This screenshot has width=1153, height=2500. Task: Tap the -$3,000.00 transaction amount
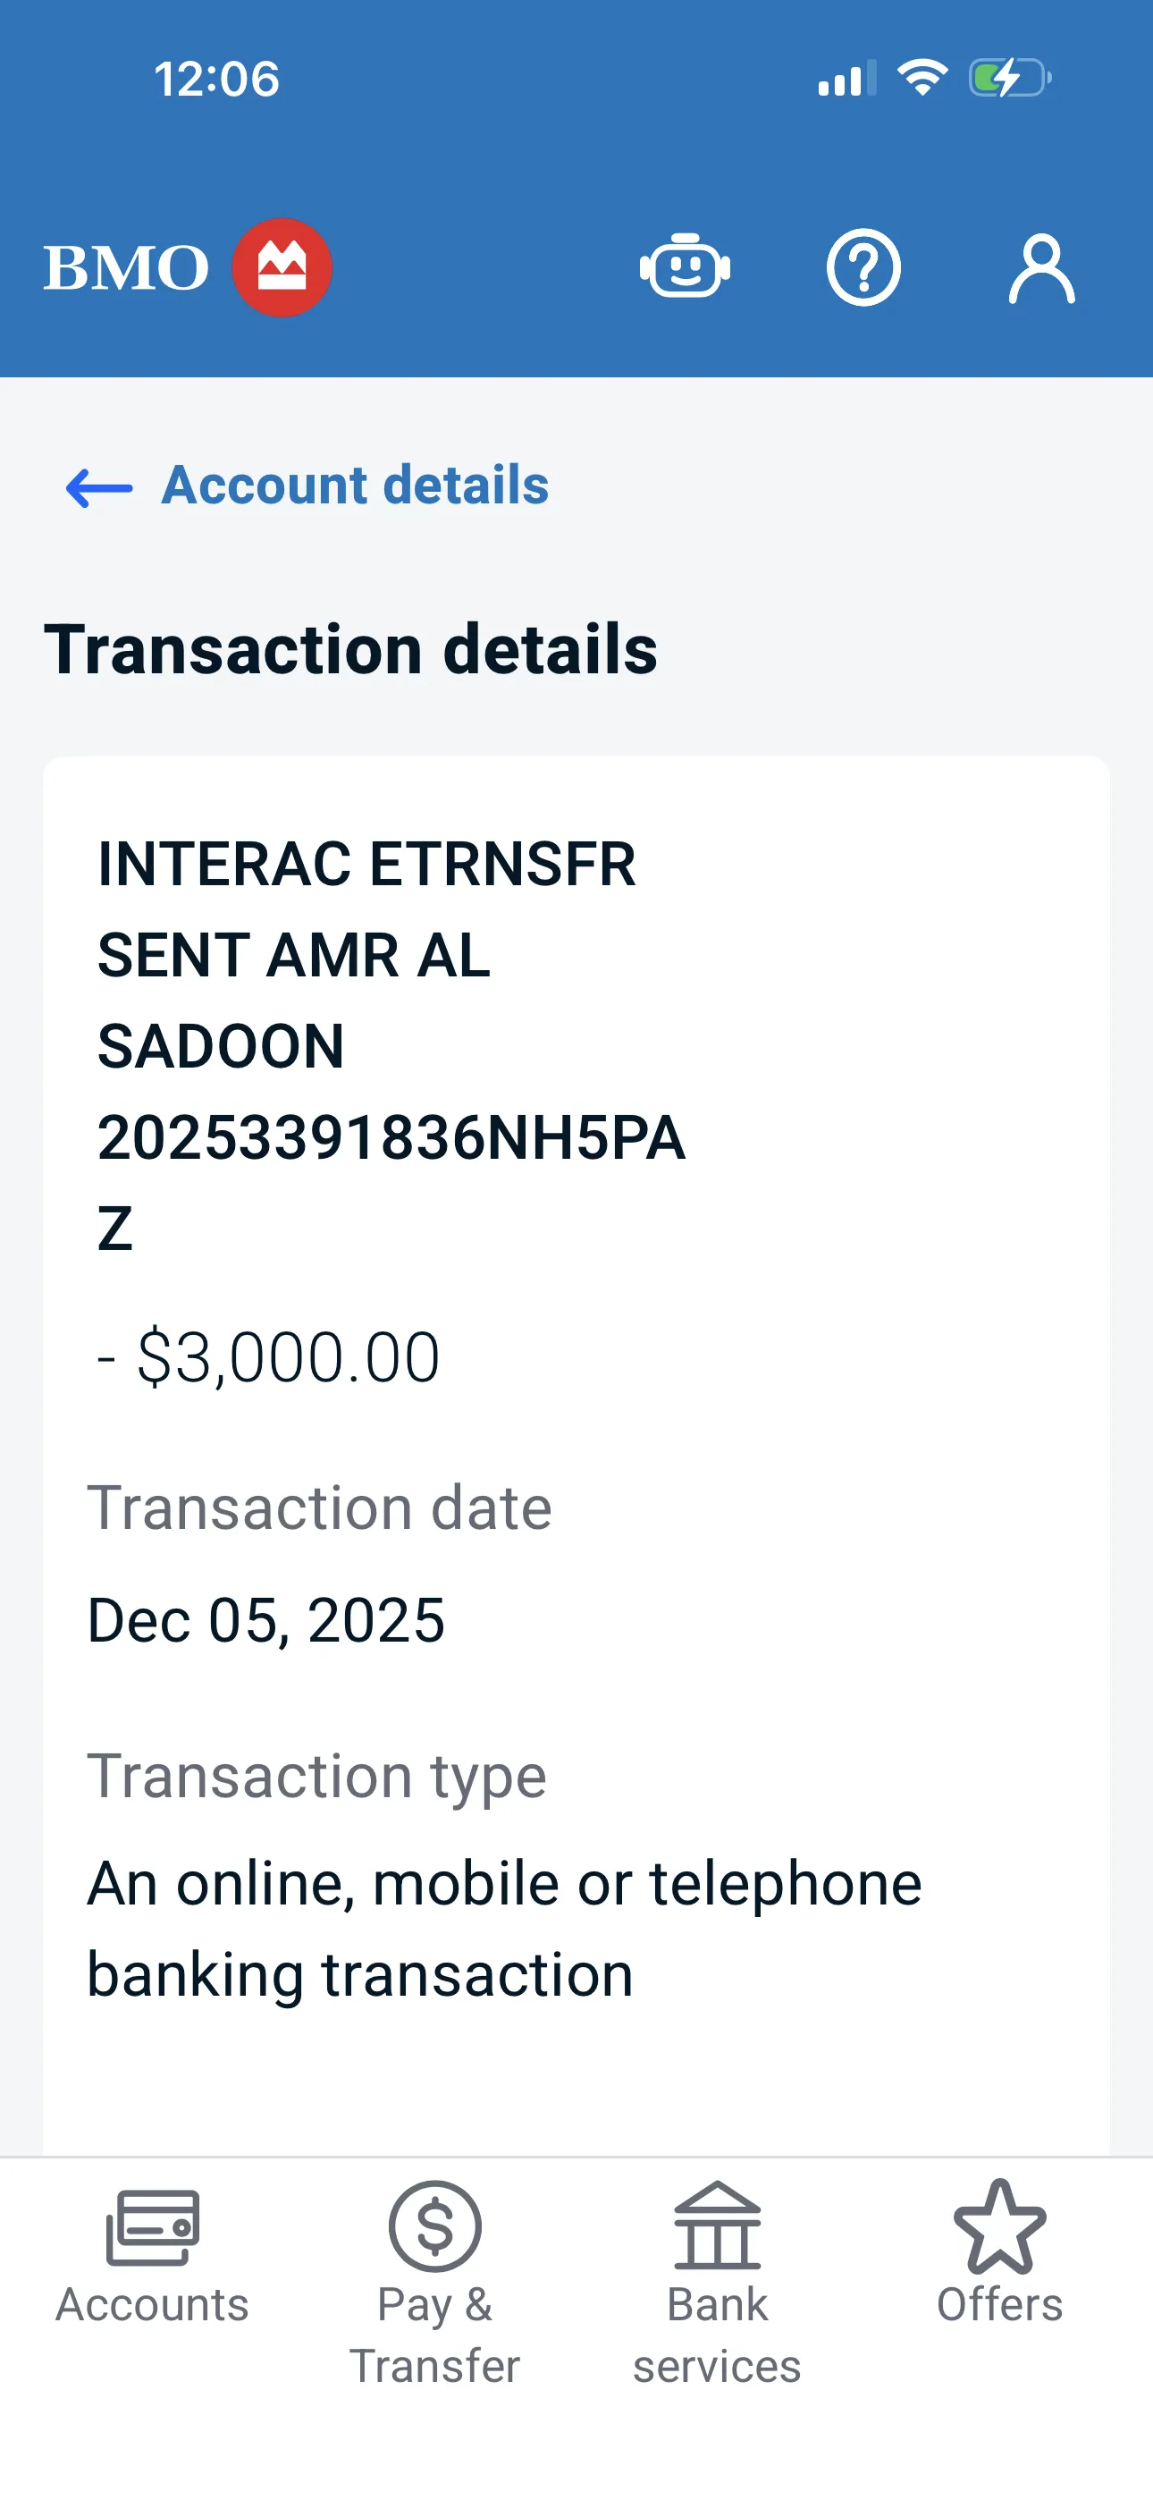[x=269, y=1356]
